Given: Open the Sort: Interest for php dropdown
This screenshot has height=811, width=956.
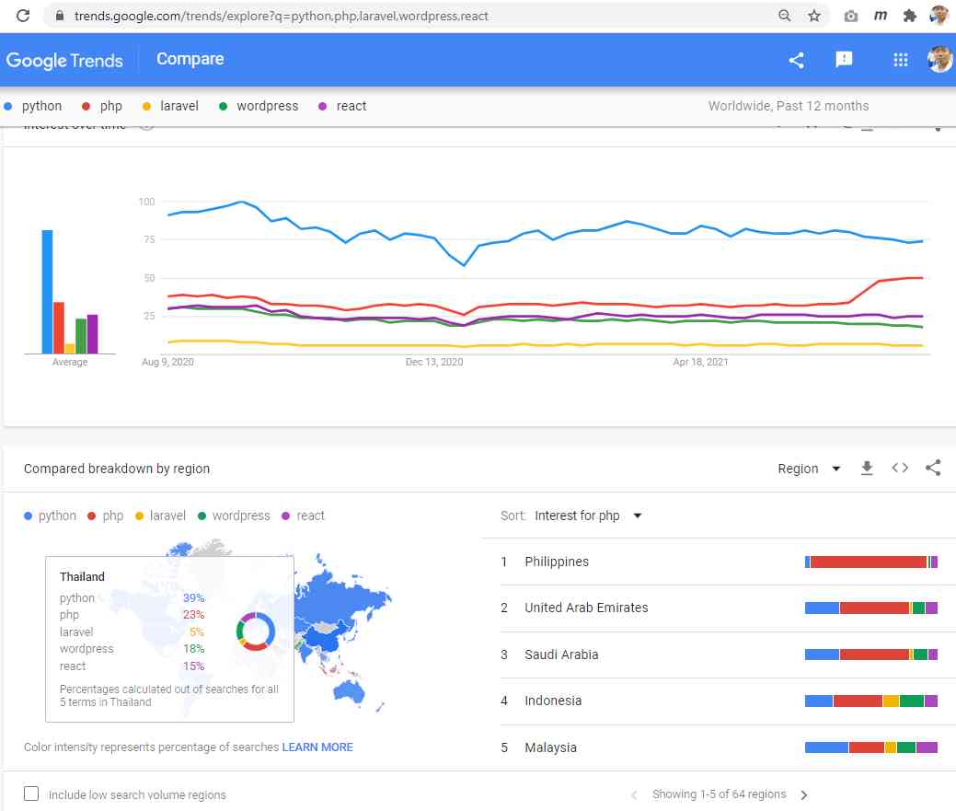Looking at the screenshot, I should click(x=587, y=516).
